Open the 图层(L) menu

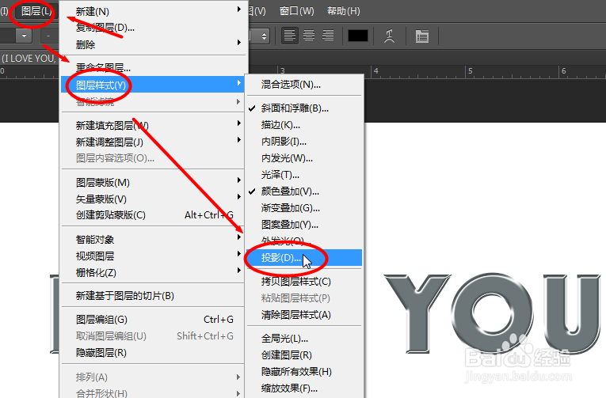click(36, 11)
